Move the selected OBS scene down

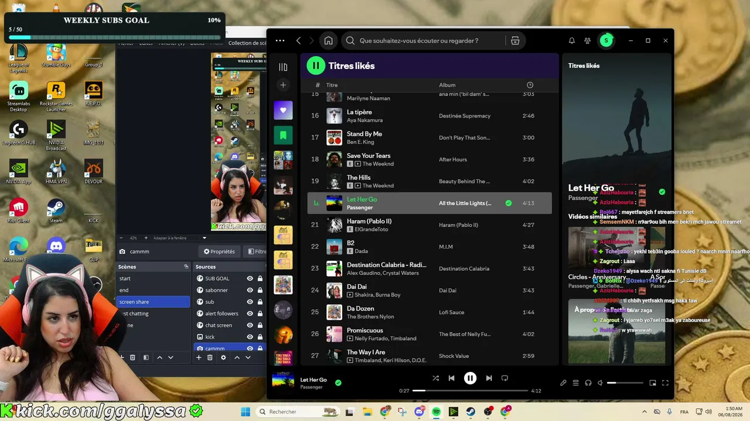coord(171,357)
